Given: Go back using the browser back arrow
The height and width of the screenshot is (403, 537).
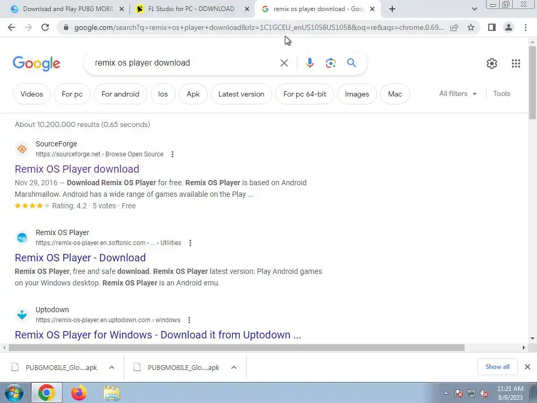Looking at the screenshot, I should point(12,27).
